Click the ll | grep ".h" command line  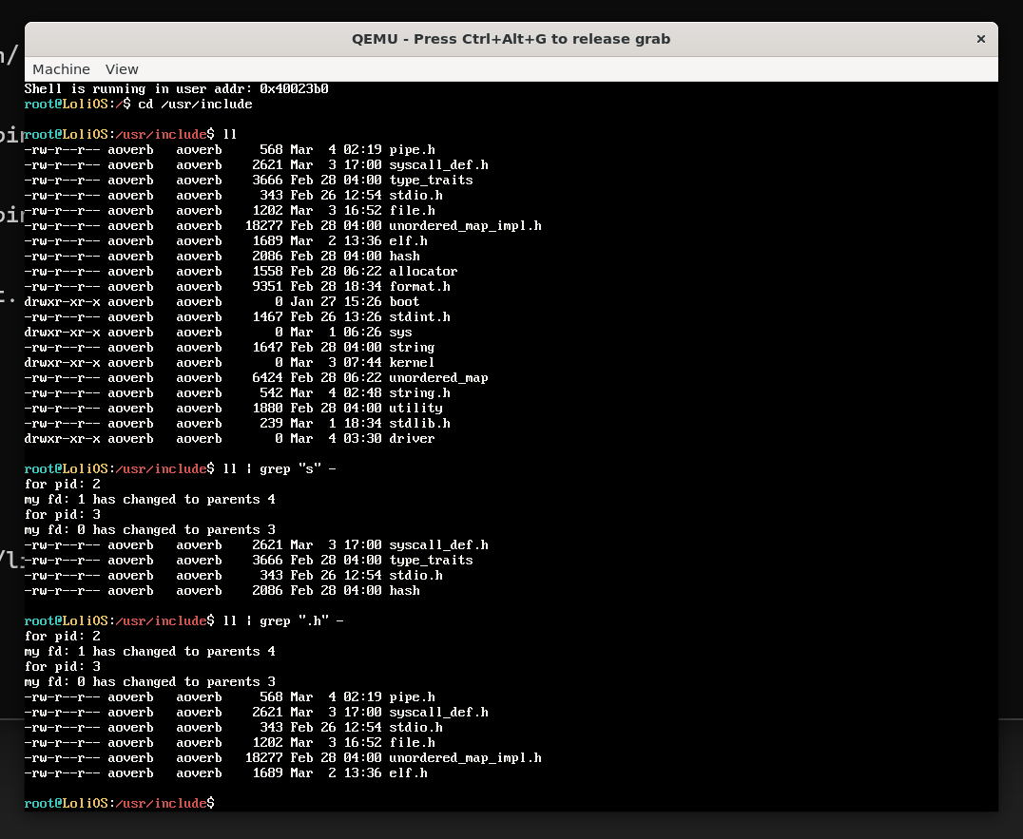[282, 620]
